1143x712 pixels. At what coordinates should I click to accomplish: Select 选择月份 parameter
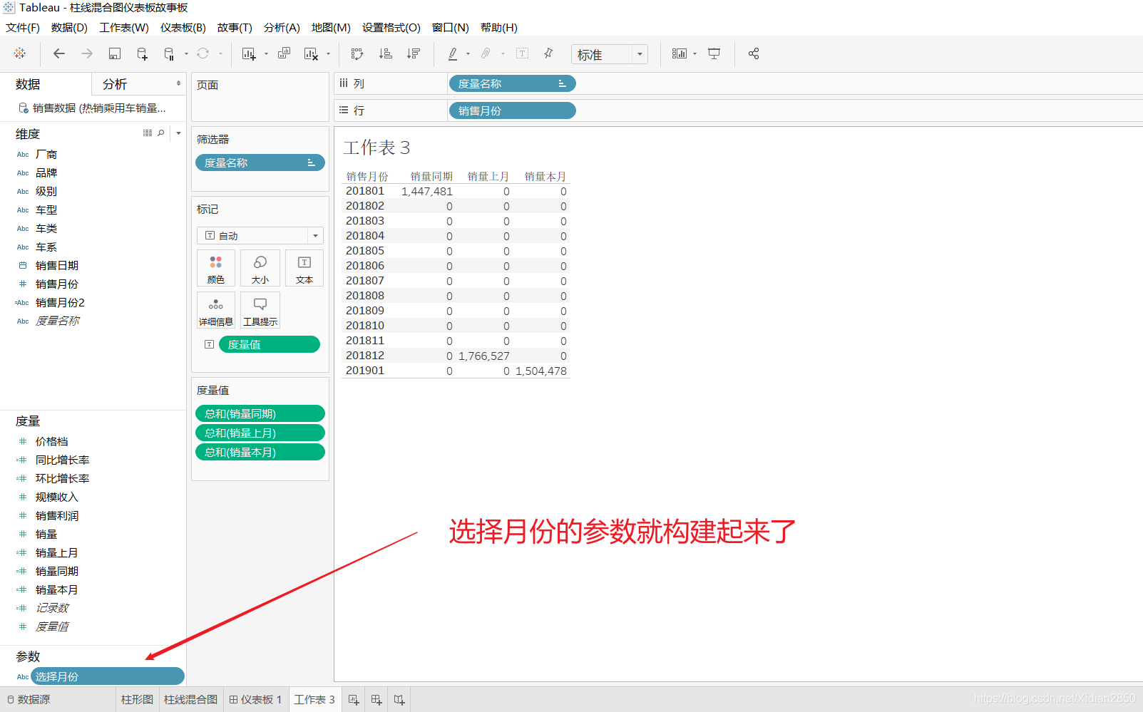click(x=108, y=676)
